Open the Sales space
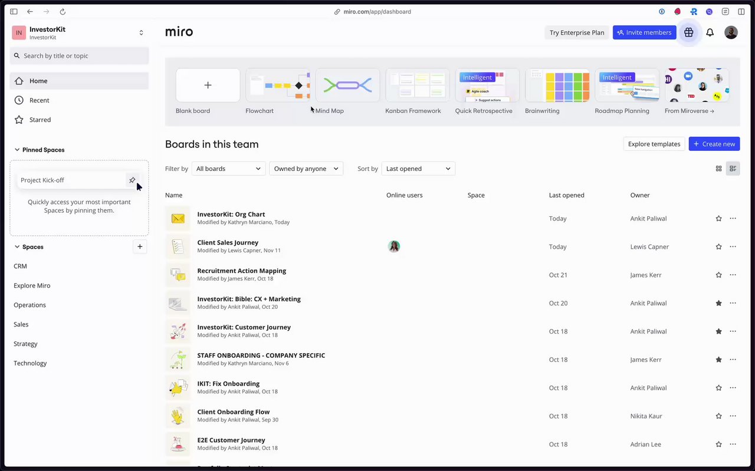The width and height of the screenshot is (755, 471). (x=21, y=325)
